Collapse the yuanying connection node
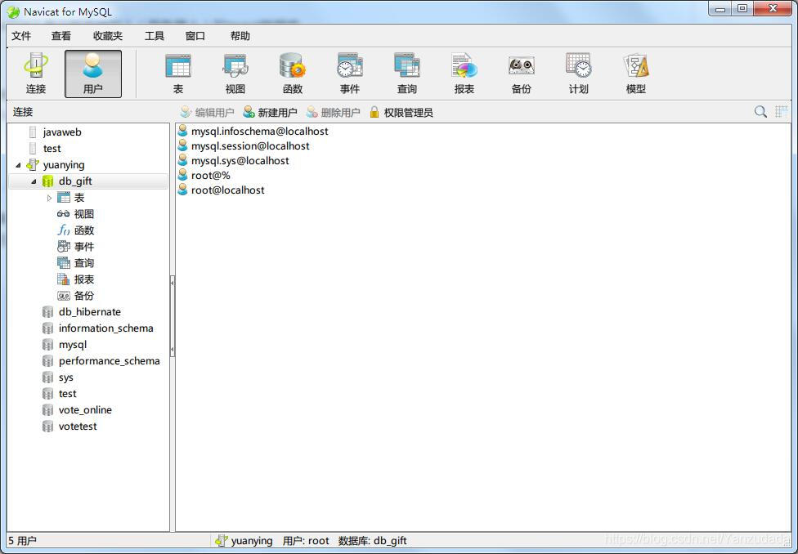Screen dimensions: 798x554 point(18,165)
